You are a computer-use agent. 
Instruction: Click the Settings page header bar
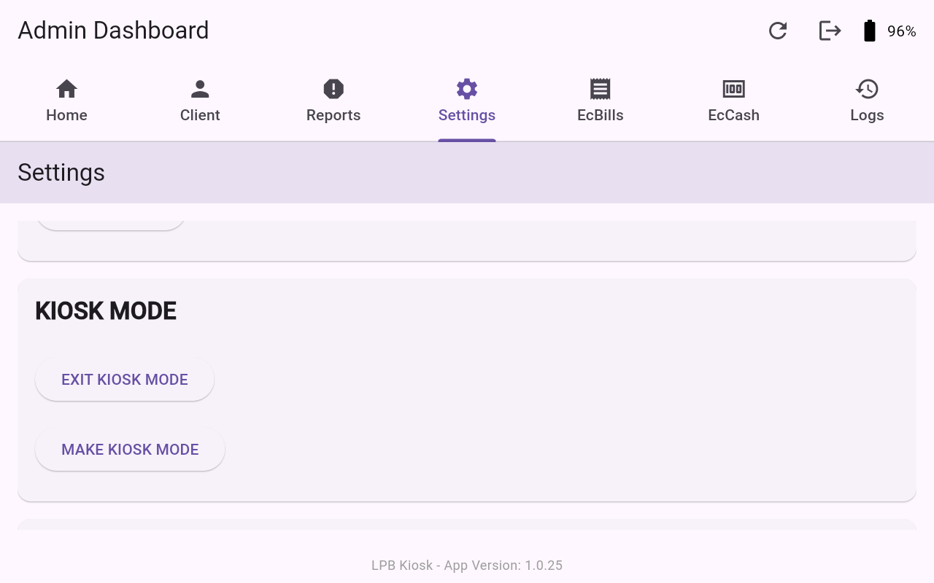(467, 173)
